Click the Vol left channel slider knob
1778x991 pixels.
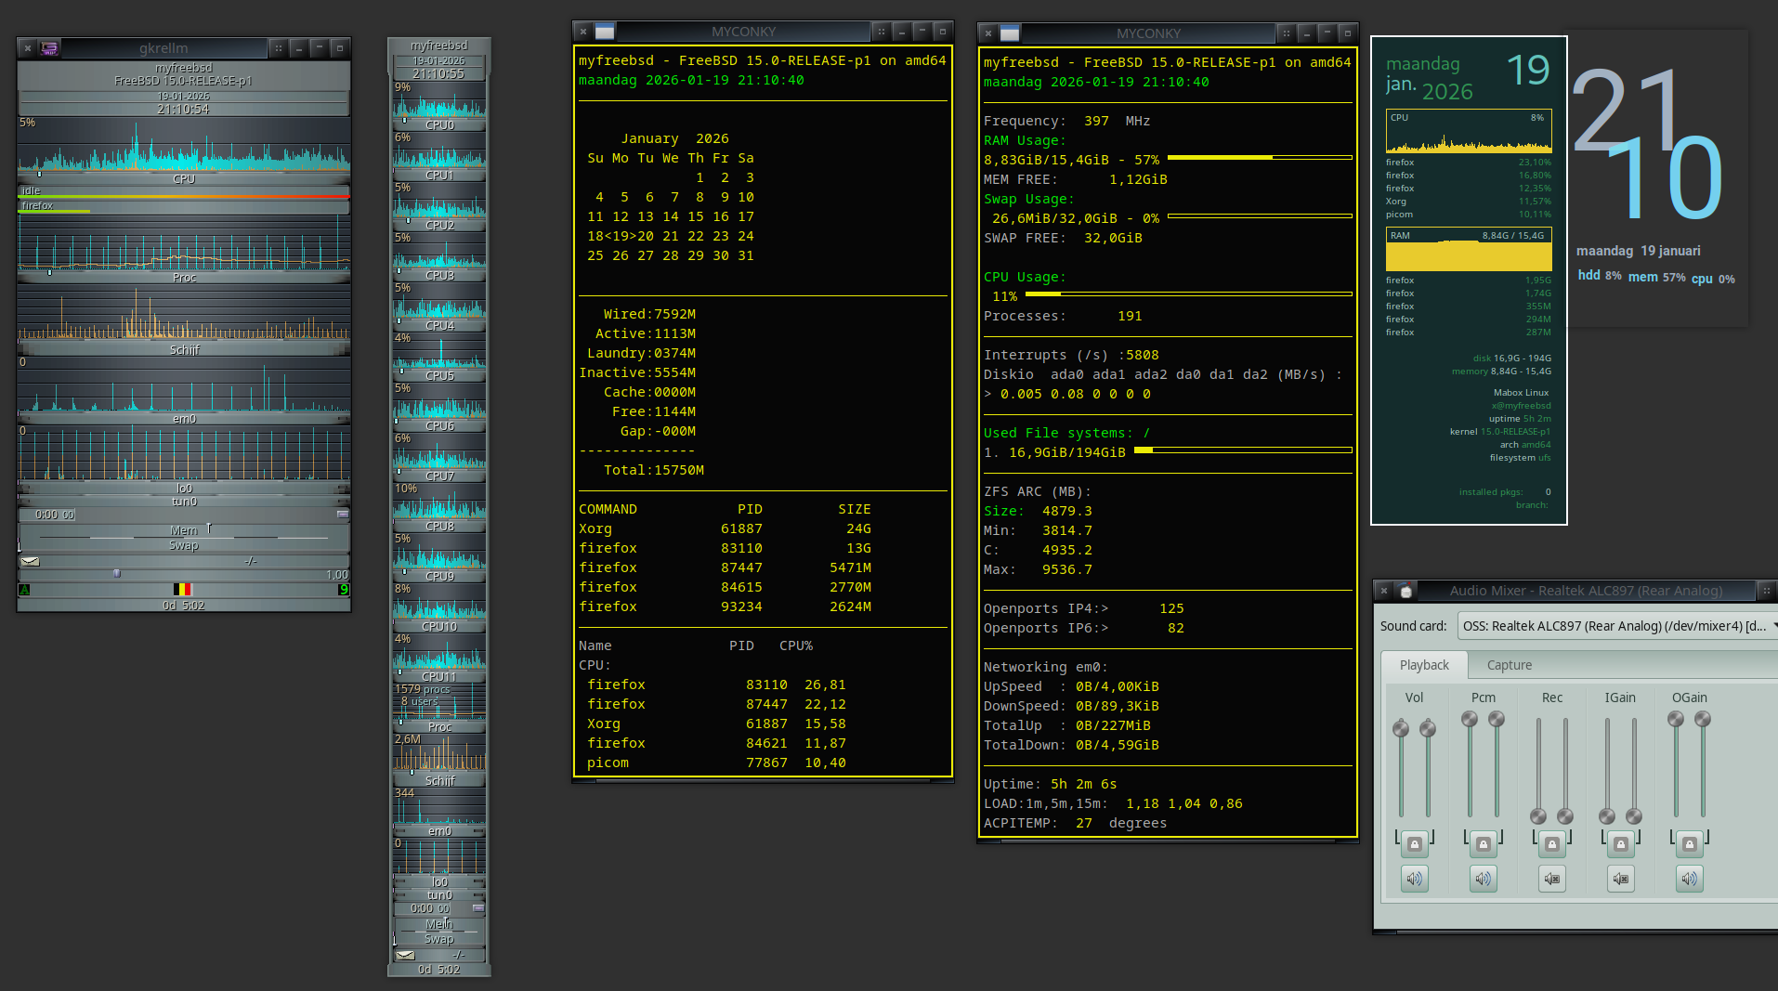[x=1401, y=729]
